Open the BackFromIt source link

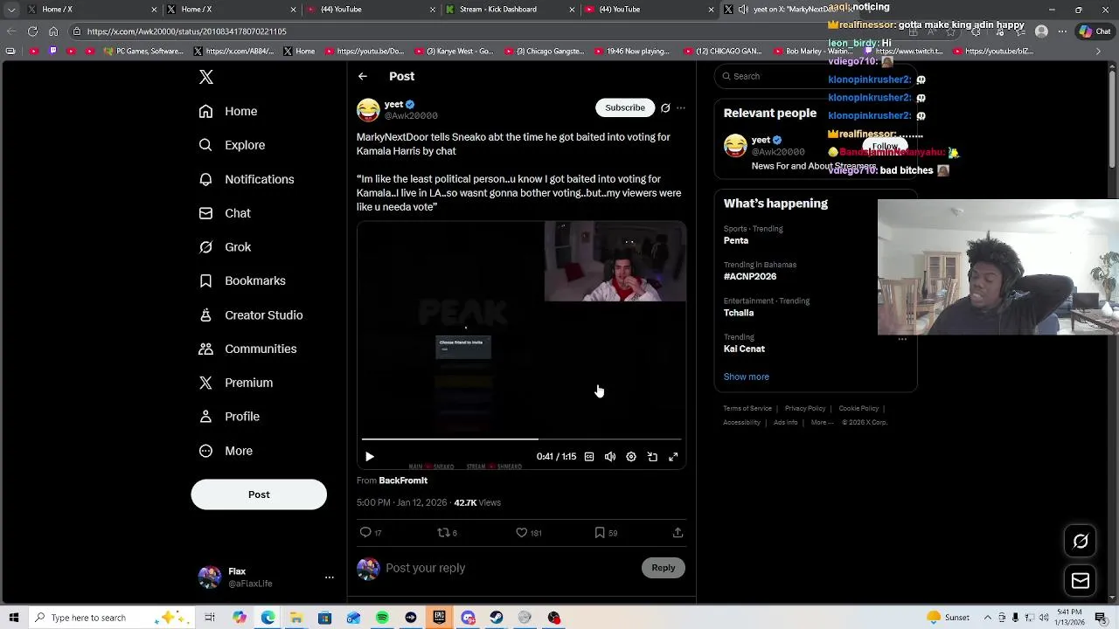(403, 480)
